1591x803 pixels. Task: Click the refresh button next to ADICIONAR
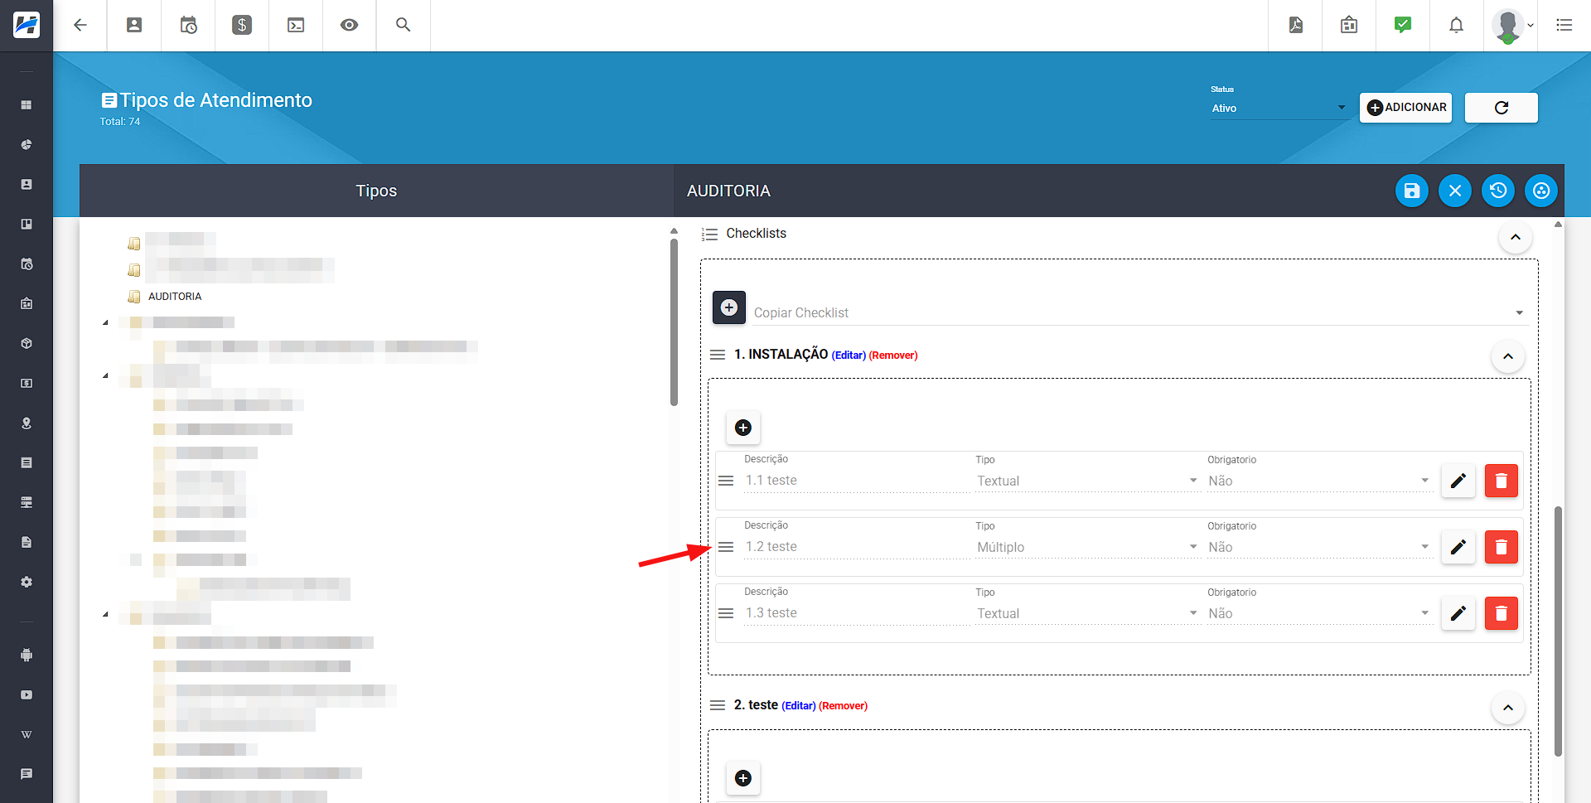[1502, 108]
